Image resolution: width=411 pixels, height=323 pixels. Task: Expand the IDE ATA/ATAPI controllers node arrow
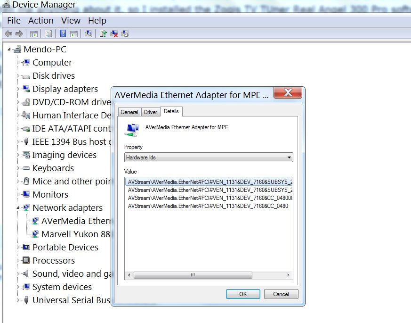18,128
